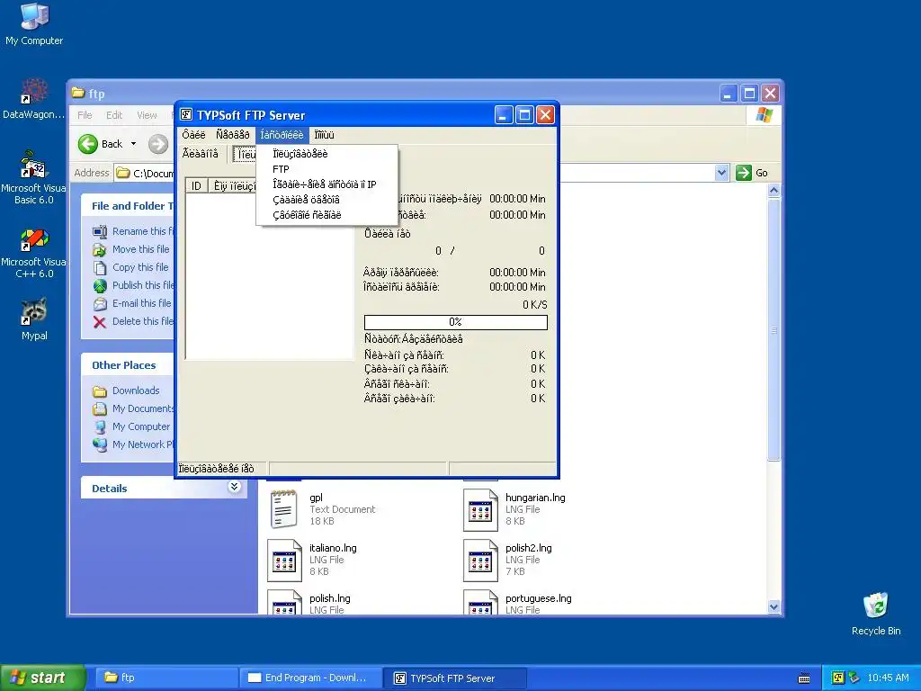The image size is (921, 691).
Task: Choose the last entry of the open menu
Action: point(326,215)
